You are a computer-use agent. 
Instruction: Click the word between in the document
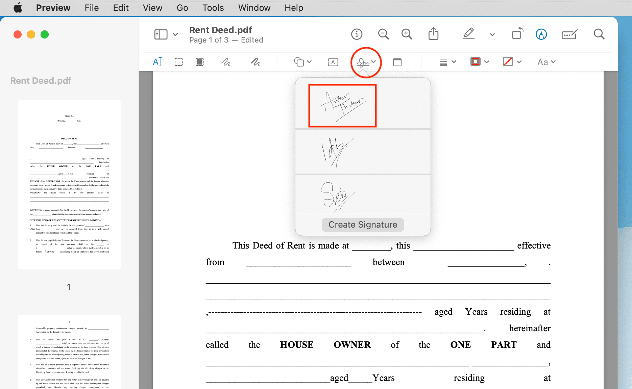point(389,262)
